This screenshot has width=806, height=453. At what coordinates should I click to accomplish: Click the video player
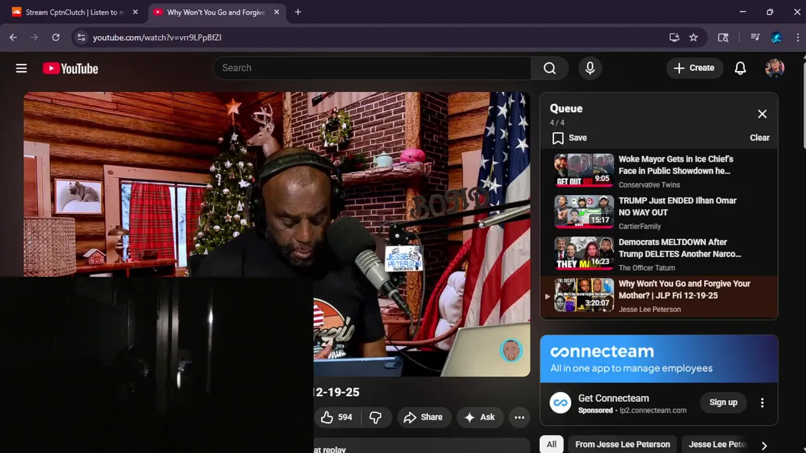[x=277, y=234]
